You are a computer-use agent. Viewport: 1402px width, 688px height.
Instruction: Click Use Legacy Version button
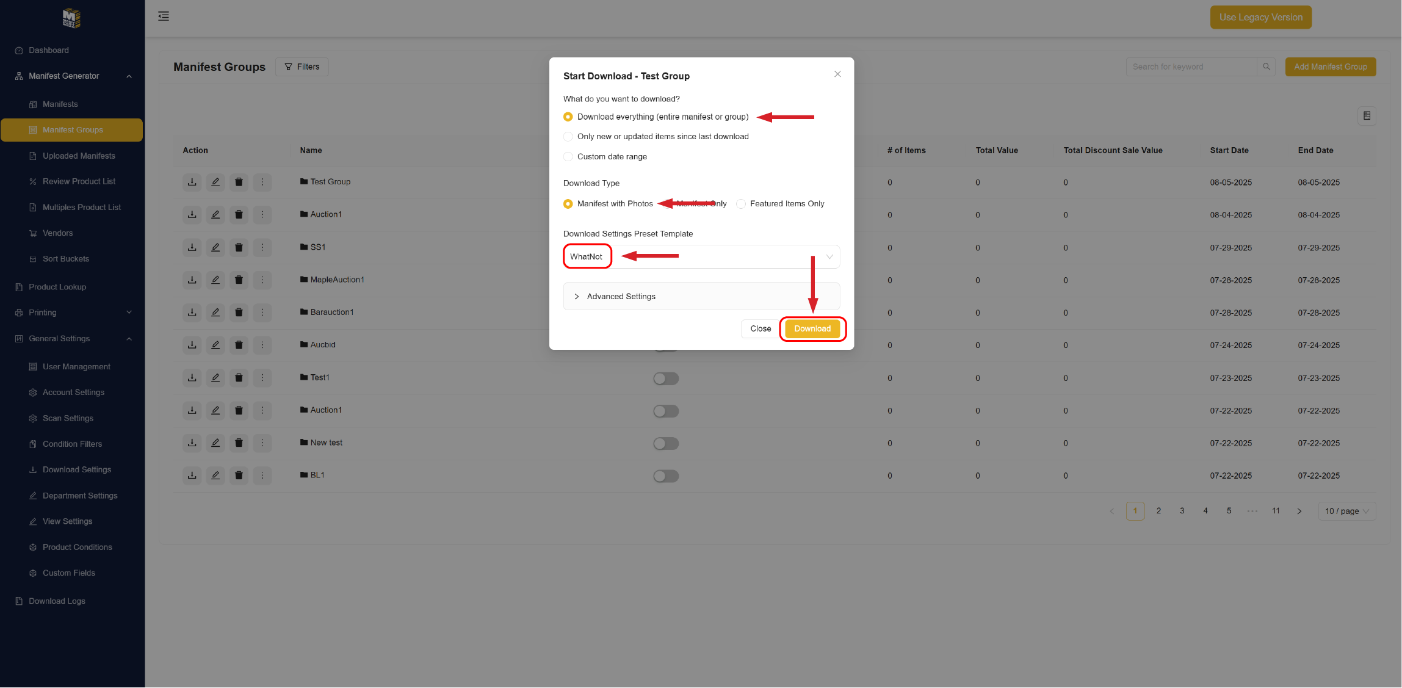1260,18
